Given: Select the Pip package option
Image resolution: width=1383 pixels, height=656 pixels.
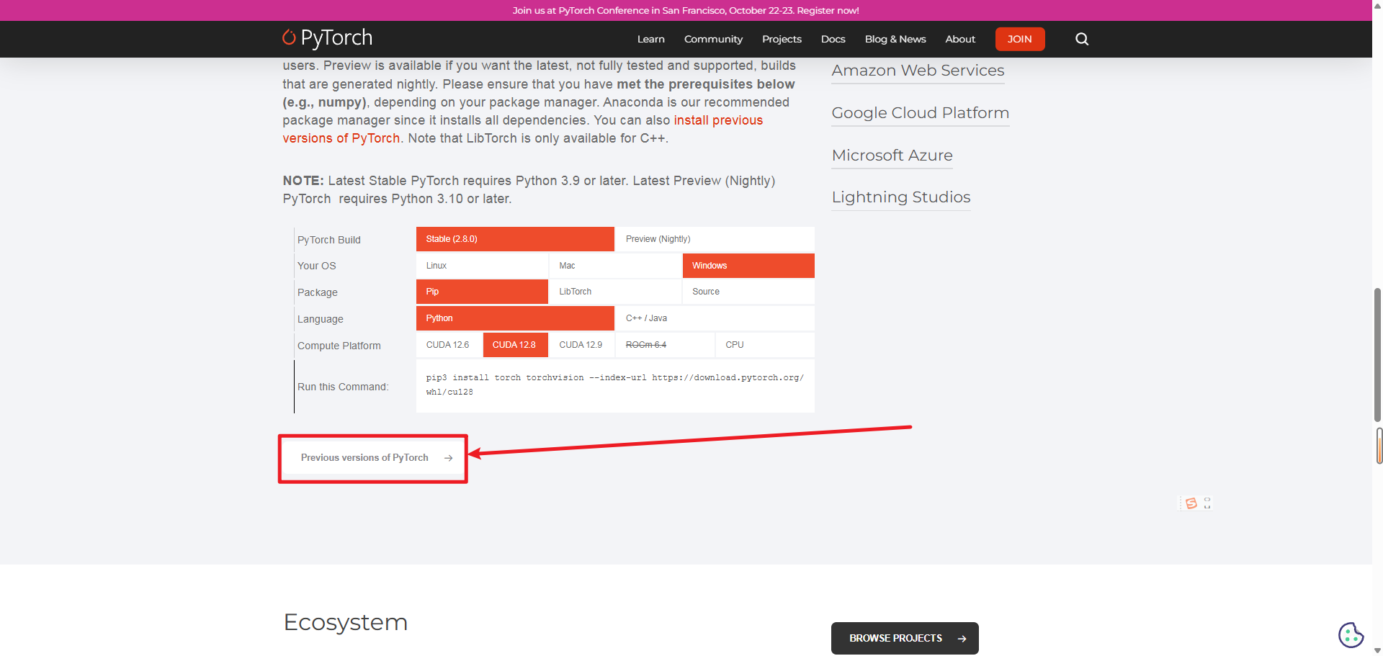Looking at the screenshot, I should tap(482, 292).
